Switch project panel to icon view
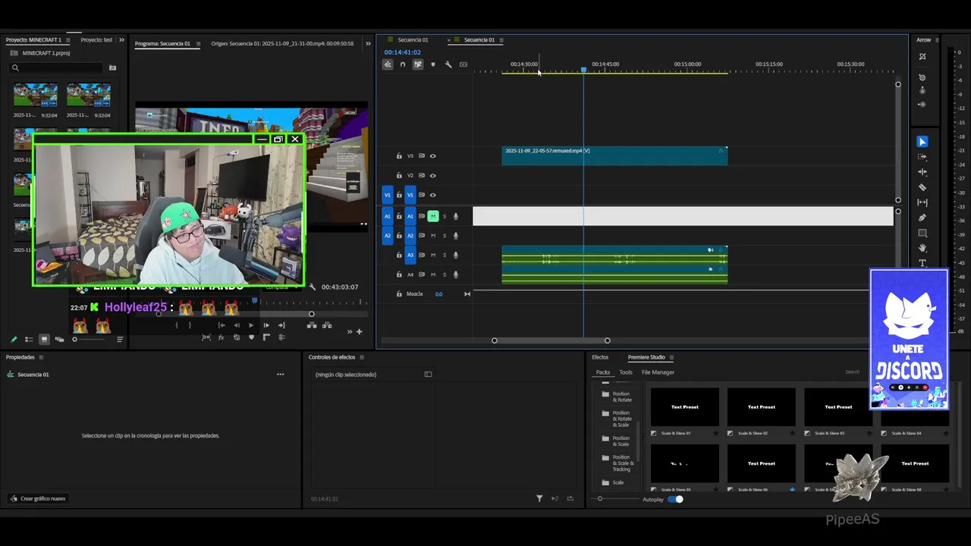 pyautogui.click(x=44, y=339)
